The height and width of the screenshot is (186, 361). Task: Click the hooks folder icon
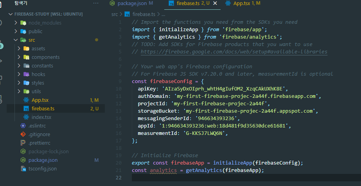pyautogui.click(x=26, y=74)
